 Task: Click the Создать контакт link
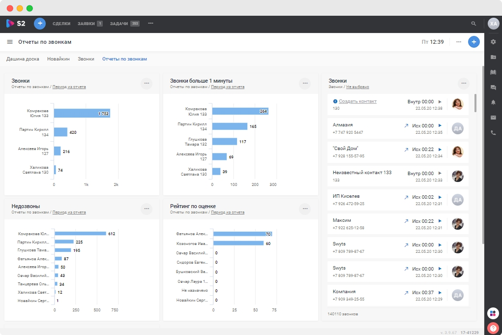pyautogui.click(x=357, y=101)
